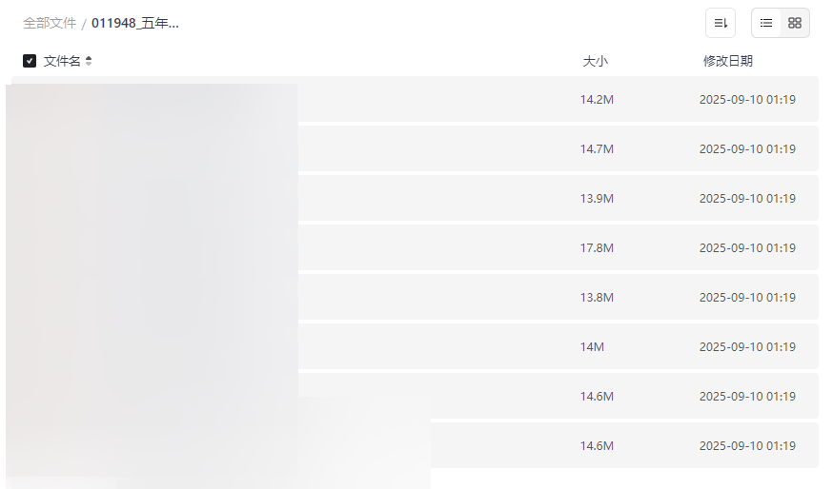This screenshot has width=833, height=489.
Task: Click the 011948_五年... folder breadcrumb
Action: pyautogui.click(x=135, y=23)
